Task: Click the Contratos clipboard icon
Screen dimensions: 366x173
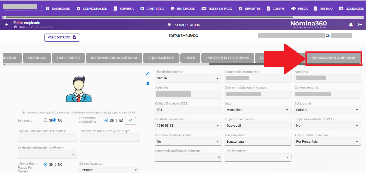Action: click(x=142, y=9)
